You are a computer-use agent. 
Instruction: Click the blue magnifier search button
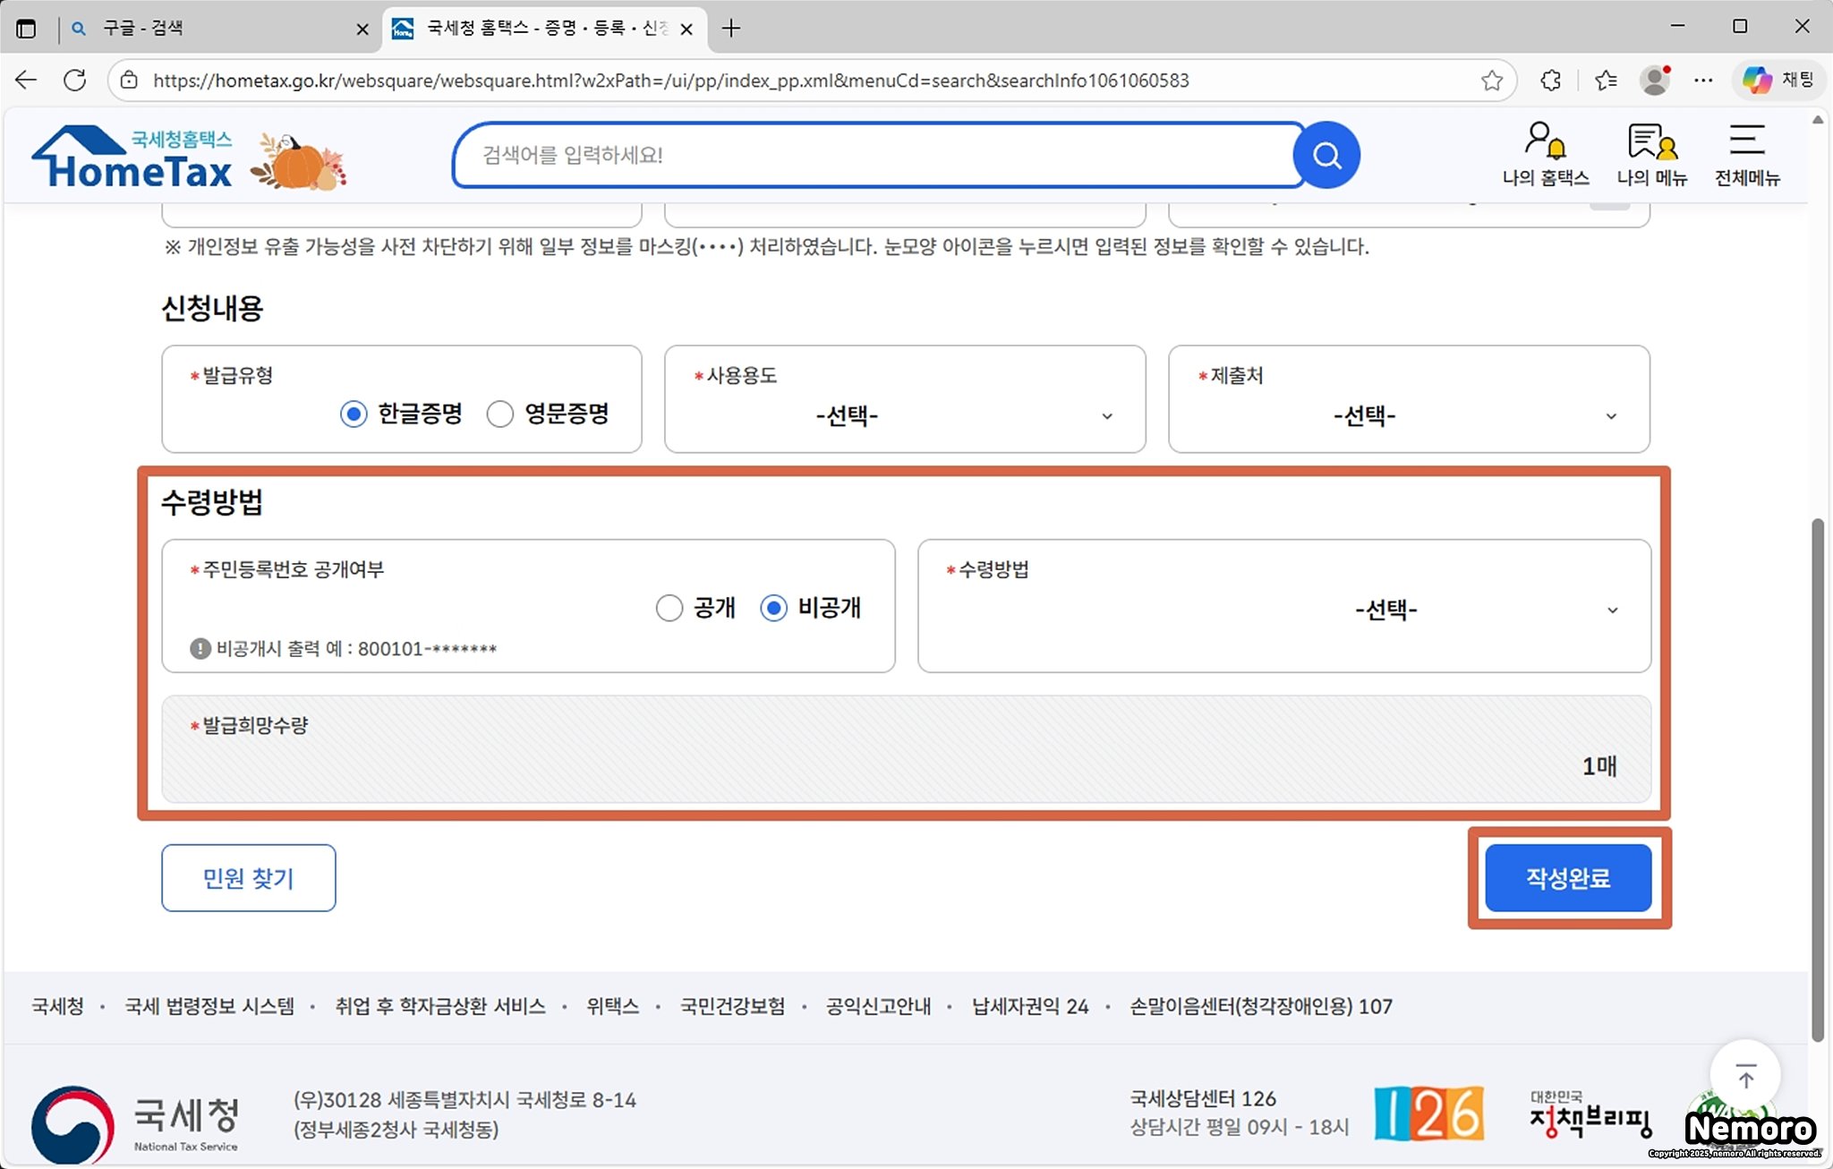[x=1326, y=156]
